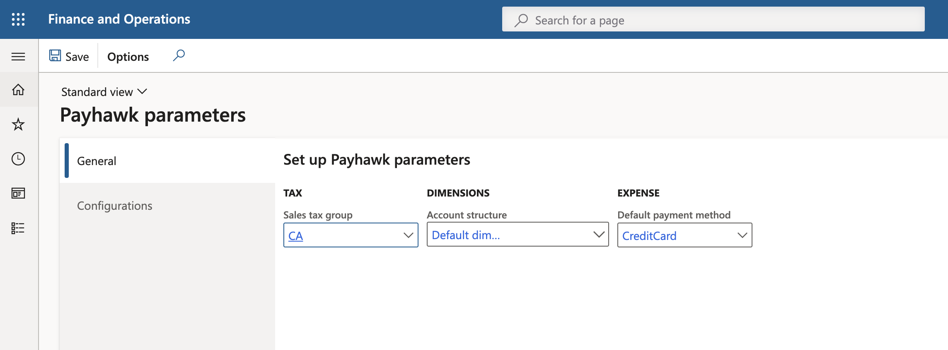Click the search magnifier in action bar
948x350 pixels.
pyautogui.click(x=179, y=55)
